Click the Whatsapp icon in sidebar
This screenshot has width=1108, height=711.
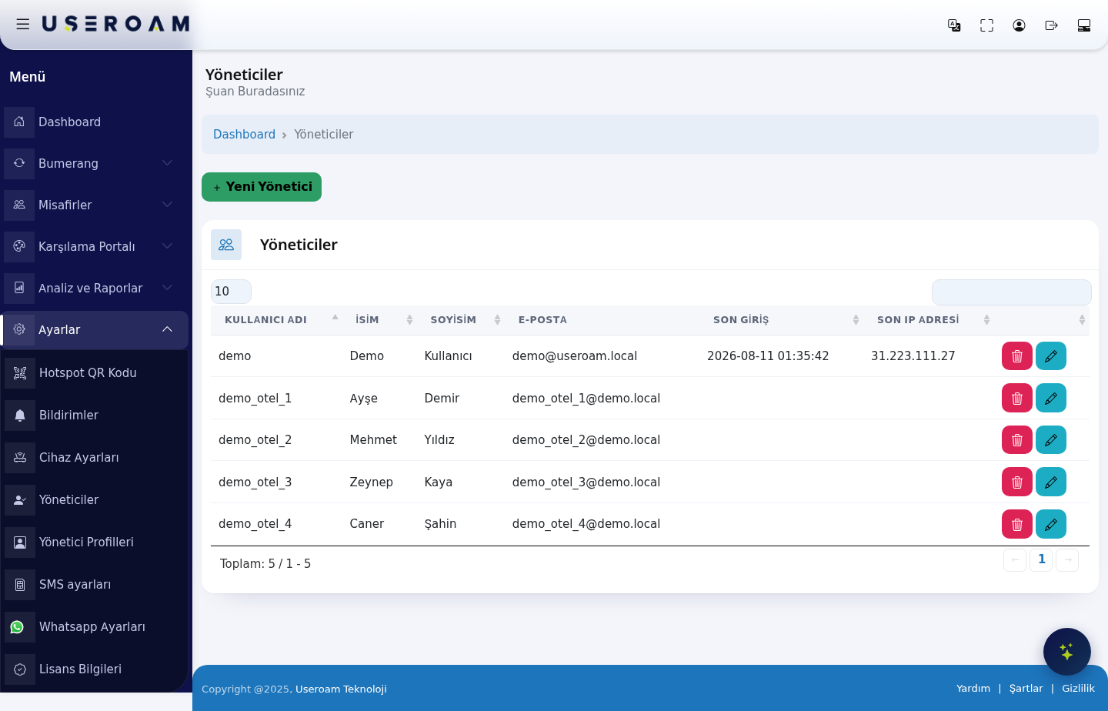click(x=17, y=627)
